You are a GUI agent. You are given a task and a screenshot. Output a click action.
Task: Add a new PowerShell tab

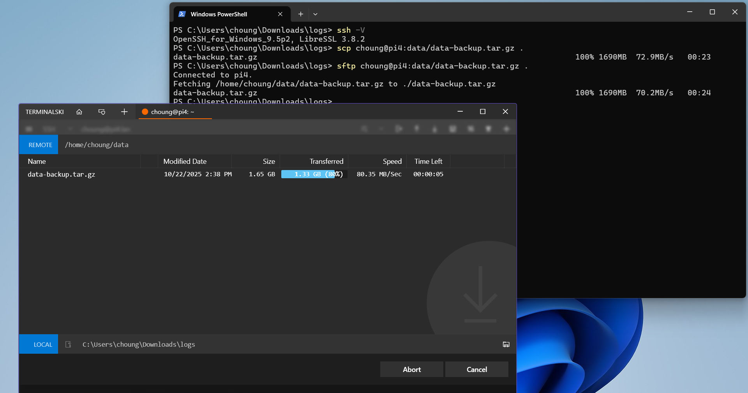click(x=300, y=14)
